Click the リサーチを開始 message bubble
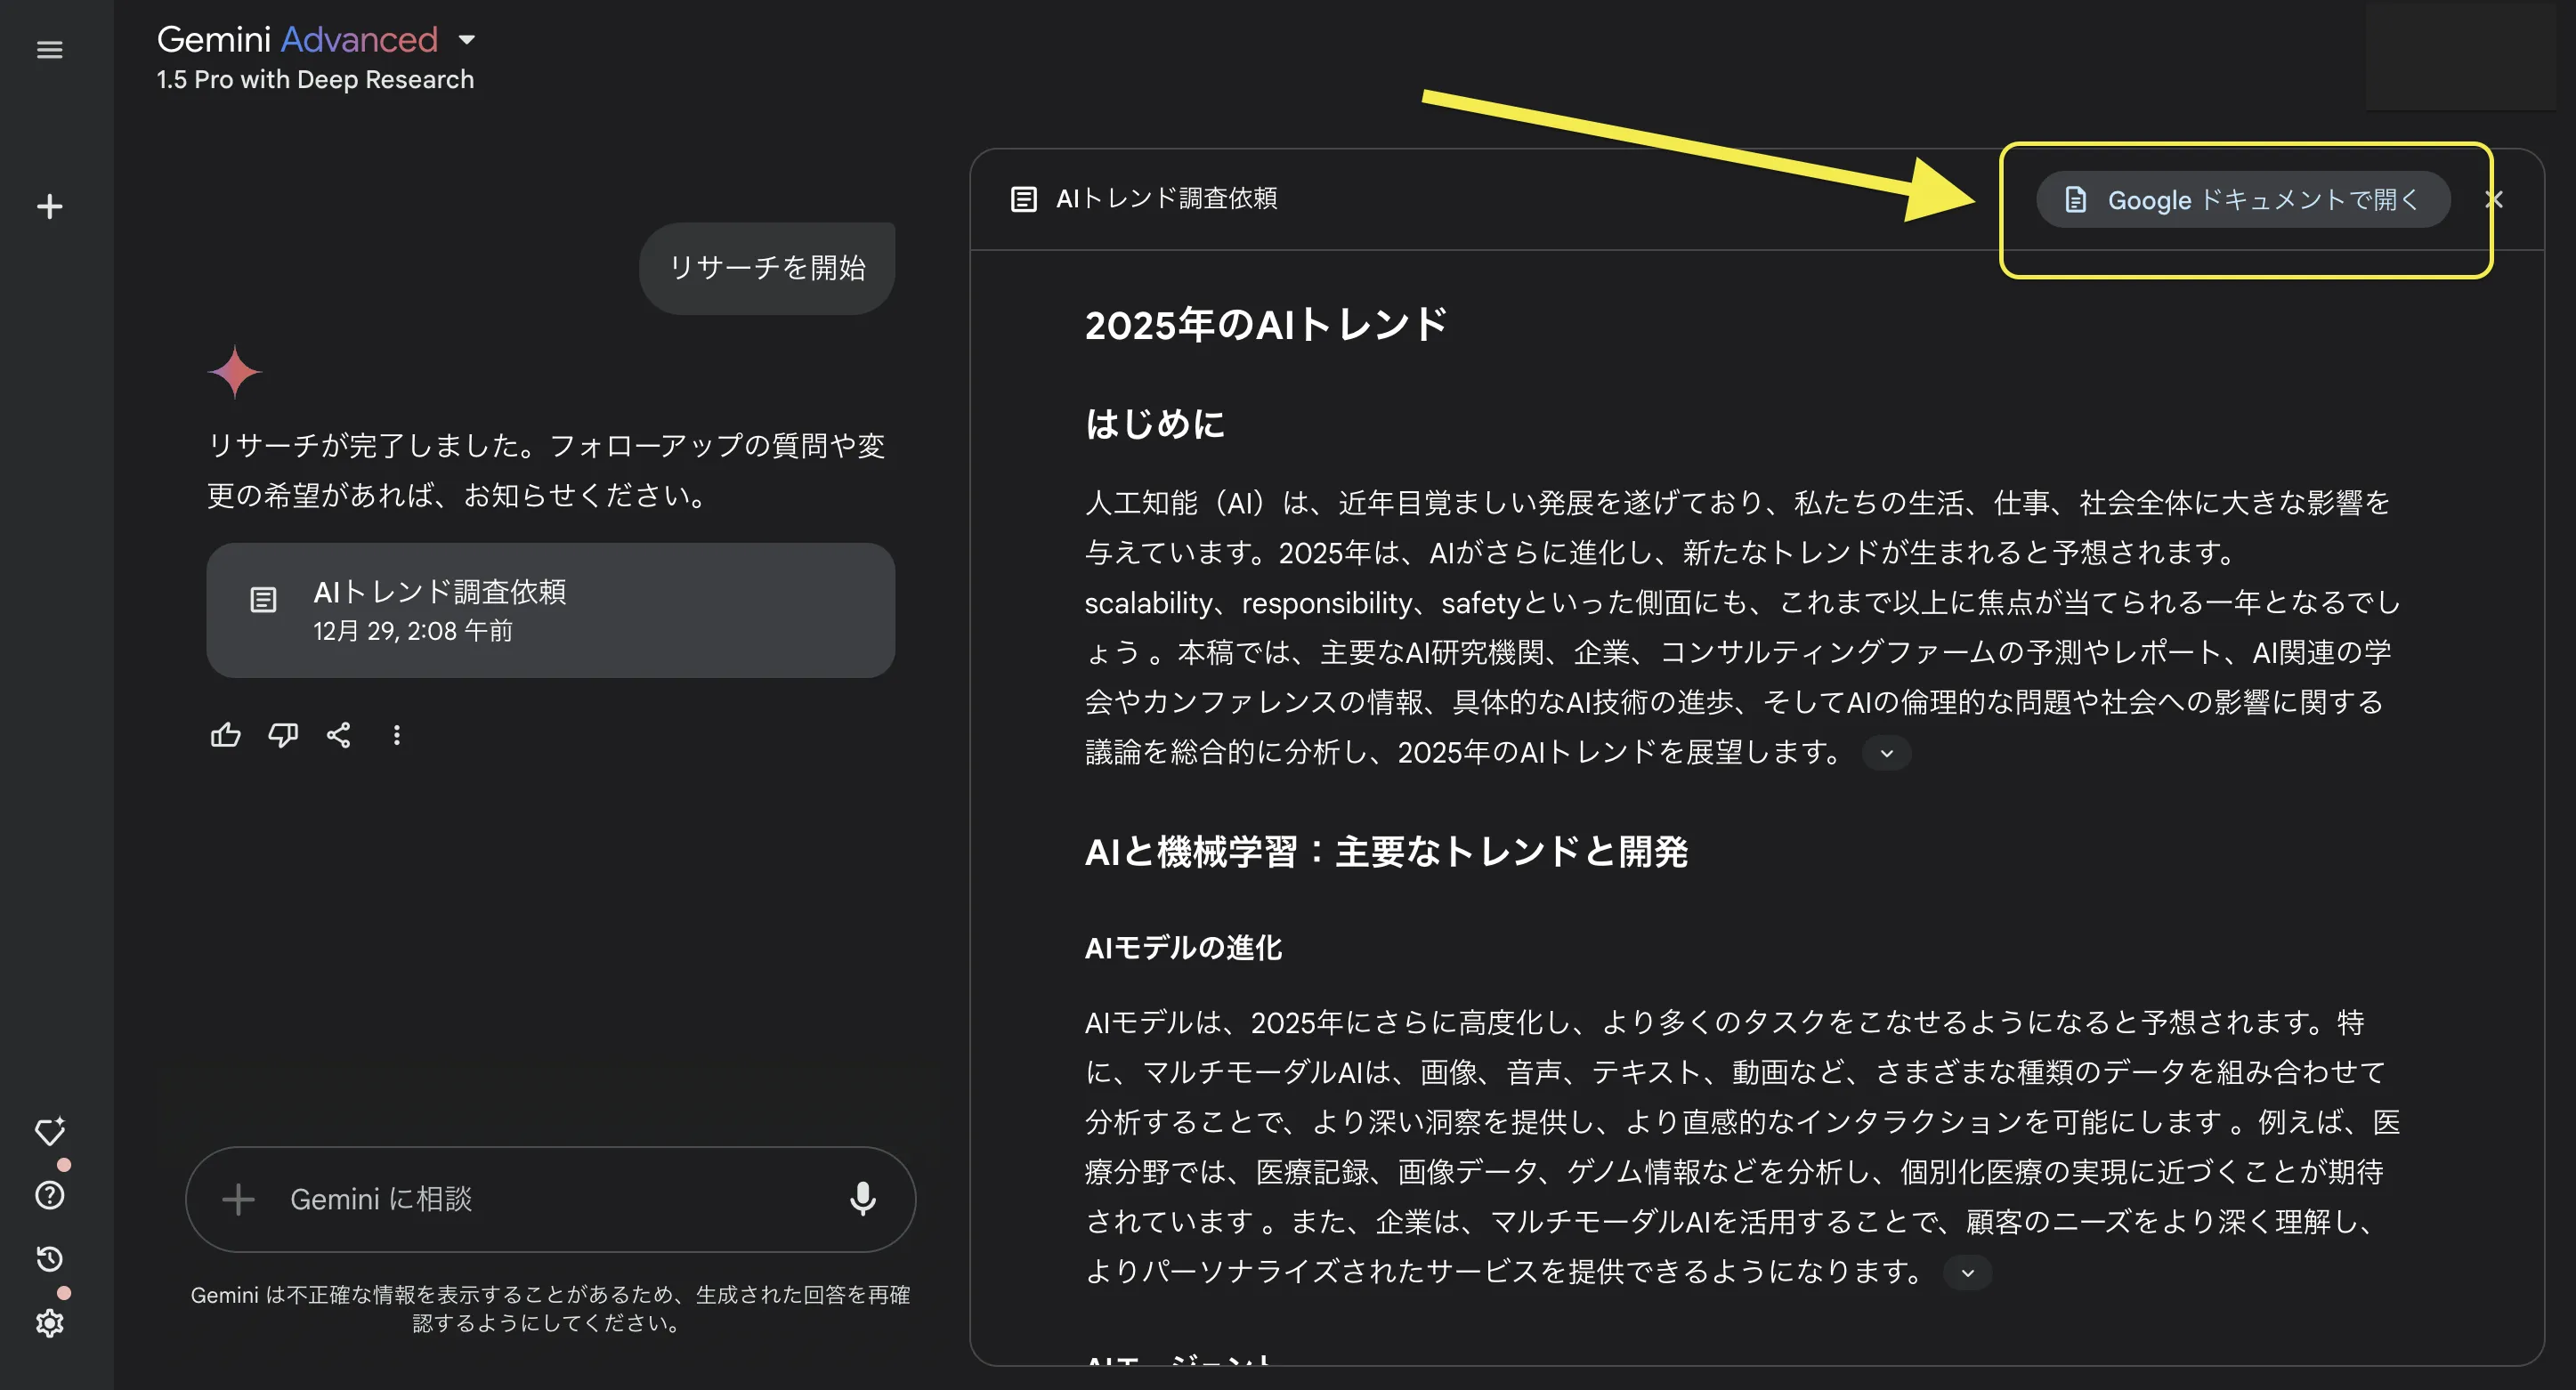The width and height of the screenshot is (2576, 1390). pyautogui.click(x=767, y=268)
